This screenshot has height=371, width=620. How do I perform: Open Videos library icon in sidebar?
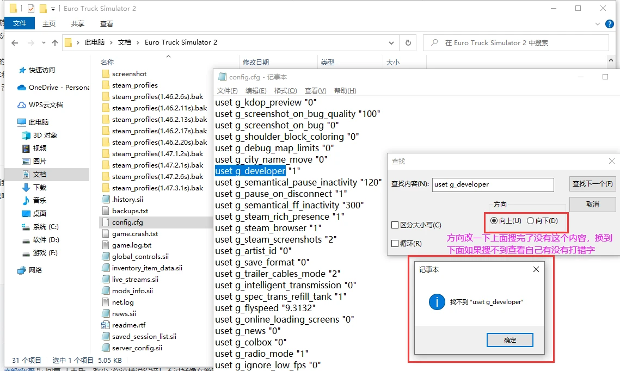click(x=26, y=149)
